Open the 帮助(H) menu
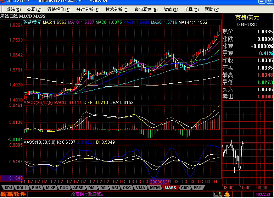274x198 pixels. click(212, 10)
